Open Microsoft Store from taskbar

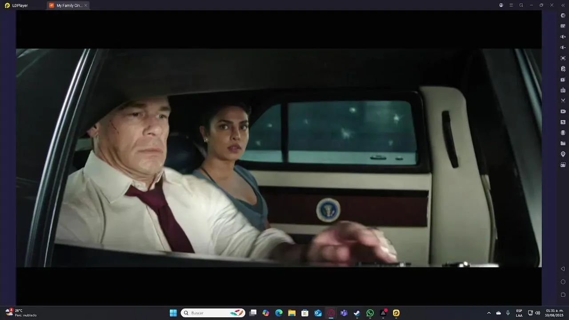[305, 313]
